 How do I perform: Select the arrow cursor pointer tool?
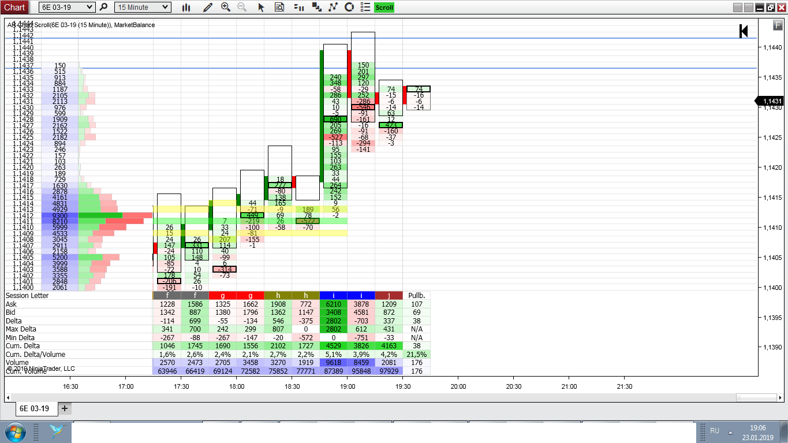pyautogui.click(x=261, y=8)
